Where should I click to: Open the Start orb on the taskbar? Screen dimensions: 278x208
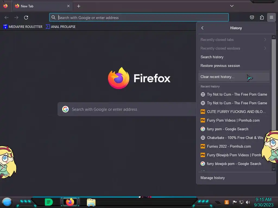click(7, 202)
